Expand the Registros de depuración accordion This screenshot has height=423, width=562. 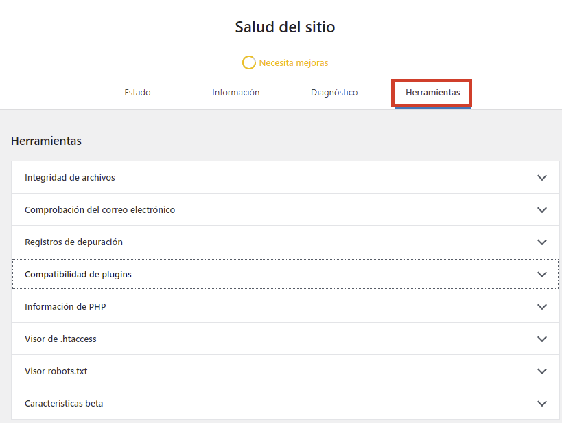(x=285, y=242)
